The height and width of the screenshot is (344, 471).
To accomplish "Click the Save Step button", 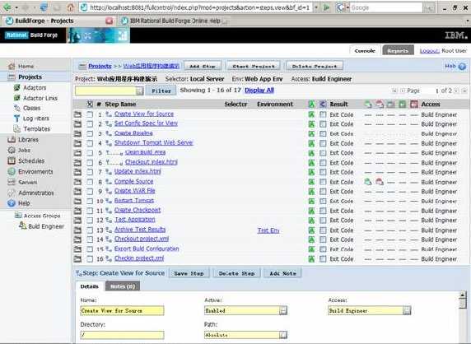I will (x=189, y=273).
